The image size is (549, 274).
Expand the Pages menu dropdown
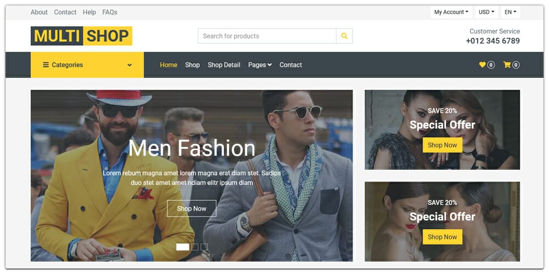(260, 65)
